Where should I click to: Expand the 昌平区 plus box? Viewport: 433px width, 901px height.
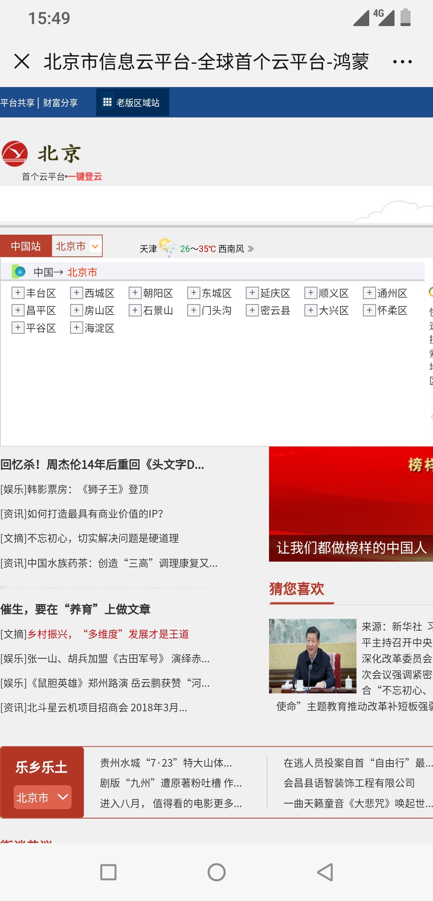18,310
